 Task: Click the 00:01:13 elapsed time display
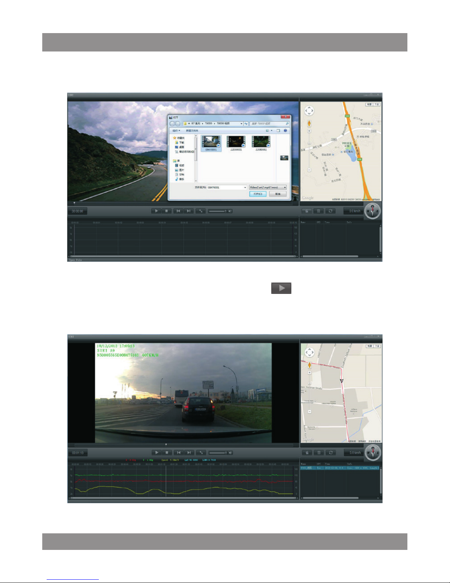coord(78,453)
